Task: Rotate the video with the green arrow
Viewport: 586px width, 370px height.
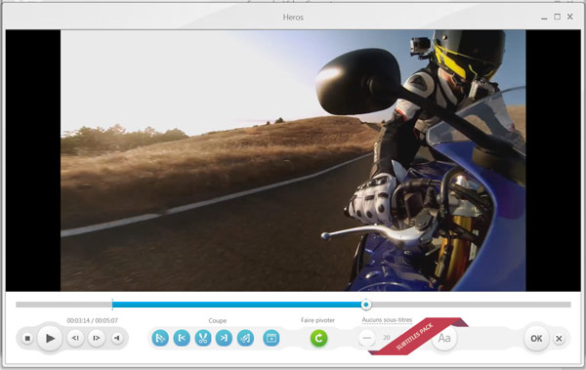Action: coord(318,338)
